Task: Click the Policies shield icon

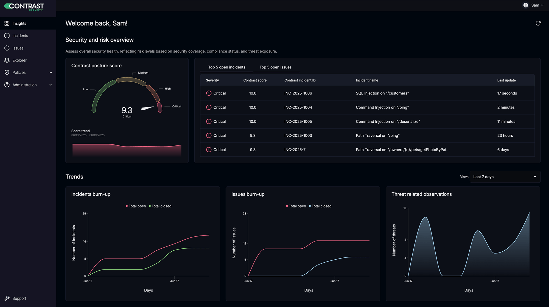Action: (x=7, y=73)
